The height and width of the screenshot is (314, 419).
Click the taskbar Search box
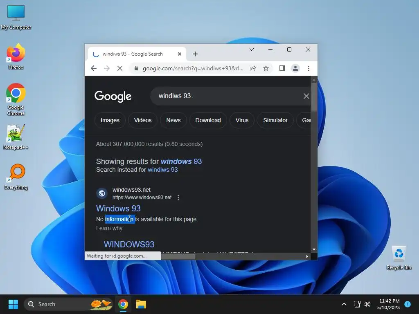coord(68,304)
